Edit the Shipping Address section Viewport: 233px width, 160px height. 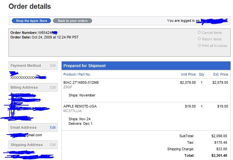point(53,145)
